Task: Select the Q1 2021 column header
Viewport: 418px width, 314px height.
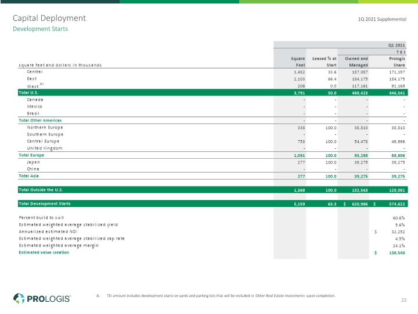Action: 397,45
